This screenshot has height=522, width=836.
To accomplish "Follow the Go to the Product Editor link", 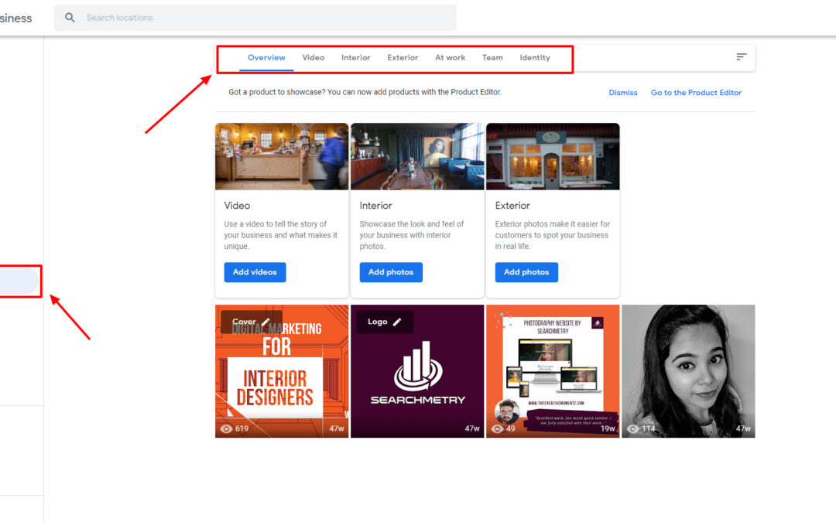I will point(696,93).
